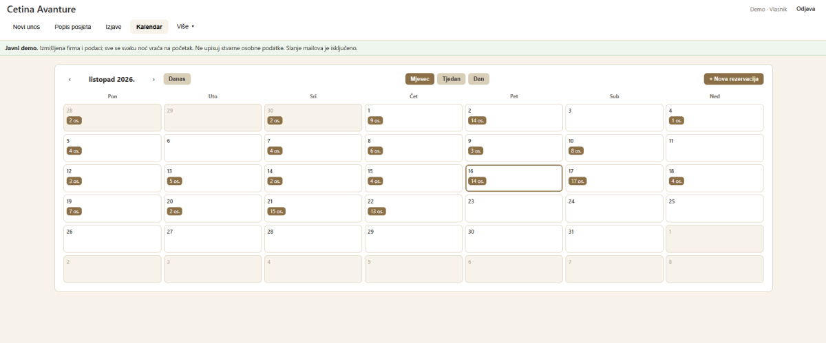Open 9 os. booking on October 1
The width and height of the screenshot is (826, 343).
click(x=376, y=120)
